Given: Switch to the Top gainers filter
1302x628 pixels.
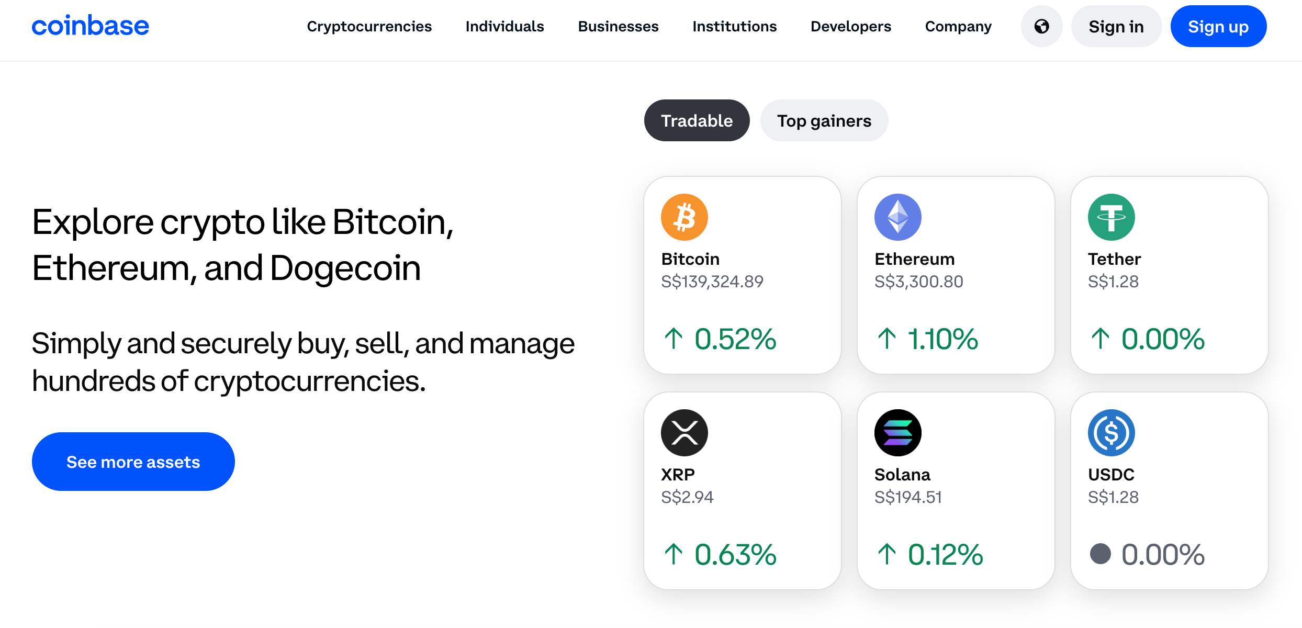Looking at the screenshot, I should pos(824,120).
